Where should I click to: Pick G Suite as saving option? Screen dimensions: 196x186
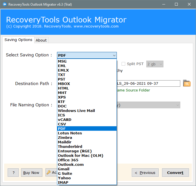click(x=87, y=174)
